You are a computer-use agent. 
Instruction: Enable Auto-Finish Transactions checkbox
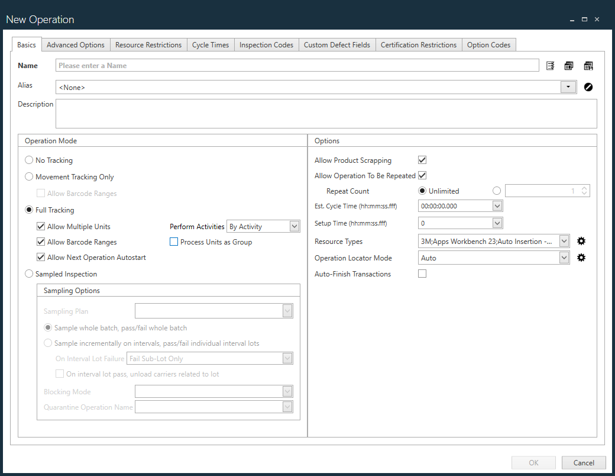422,274
